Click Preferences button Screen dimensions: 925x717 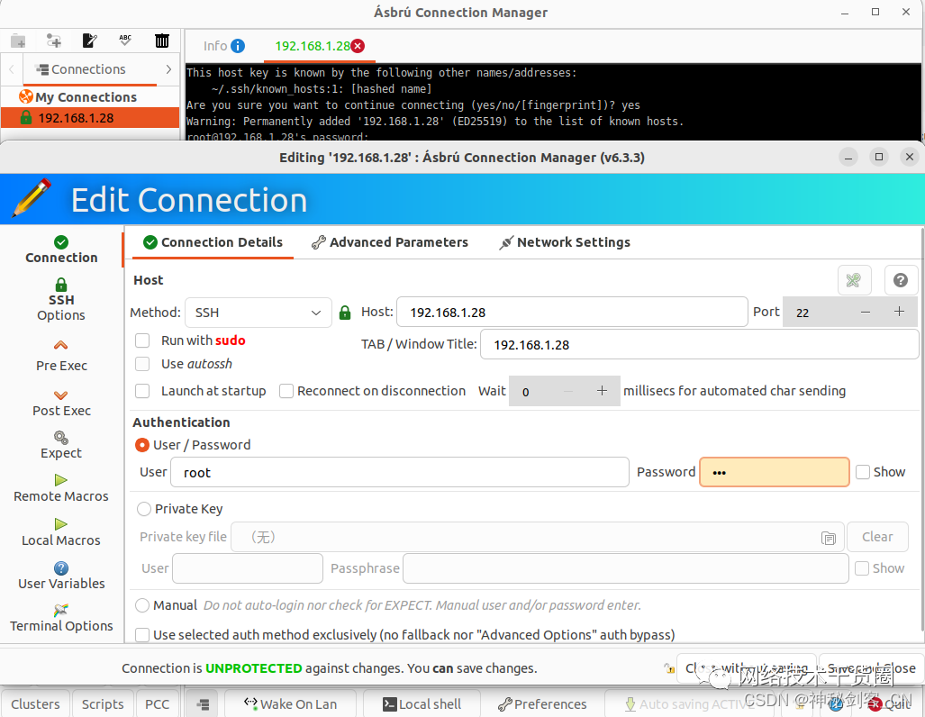coord(543,704)
